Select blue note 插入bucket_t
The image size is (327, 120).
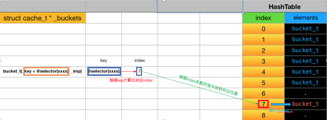click(281, 110)
